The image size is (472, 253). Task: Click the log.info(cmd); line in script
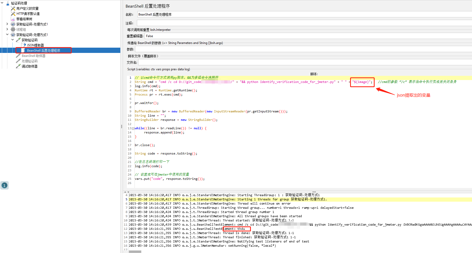147,86
